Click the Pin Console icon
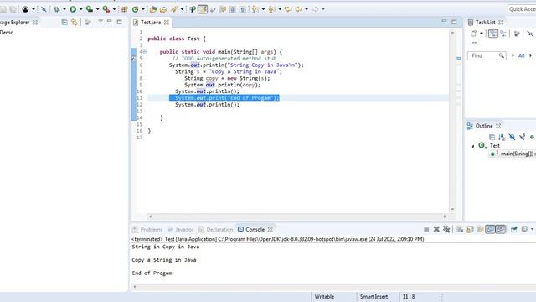Viewport: 536px width, 302px height. pyautogui.click(x=513, y=229)
